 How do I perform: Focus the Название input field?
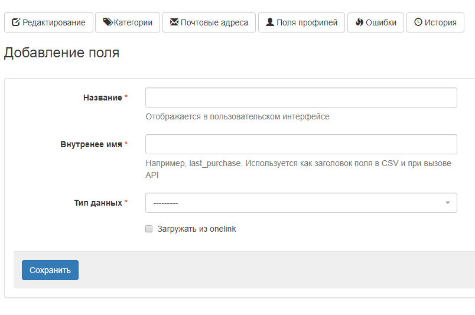point(301,98)
